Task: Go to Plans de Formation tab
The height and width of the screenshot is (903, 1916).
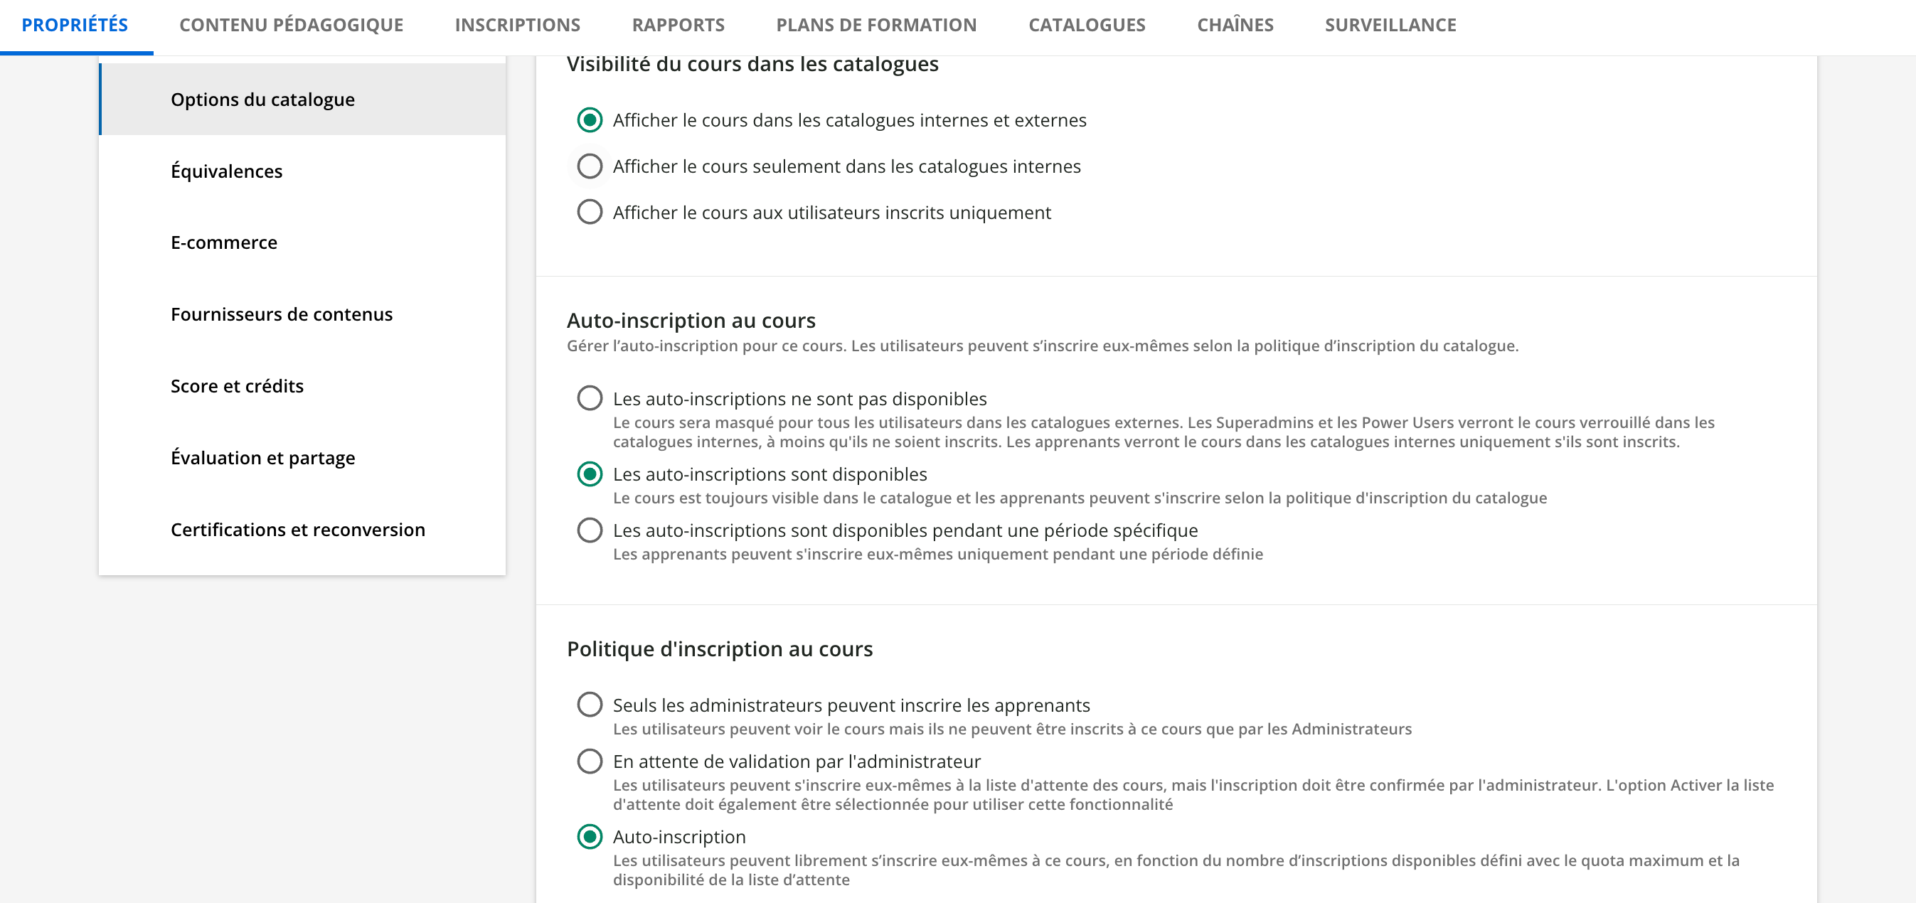Action: tap(875, 26)
